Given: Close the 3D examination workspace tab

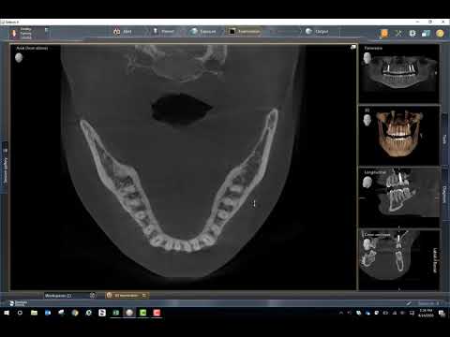Looking at the screenshot, I should tap(144, 295).
